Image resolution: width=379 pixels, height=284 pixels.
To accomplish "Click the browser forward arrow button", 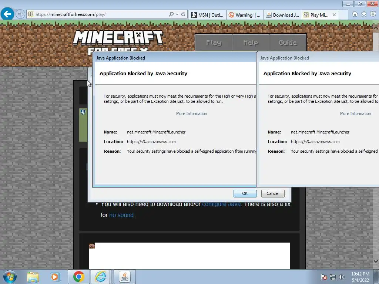I will [x=20, y=14].
